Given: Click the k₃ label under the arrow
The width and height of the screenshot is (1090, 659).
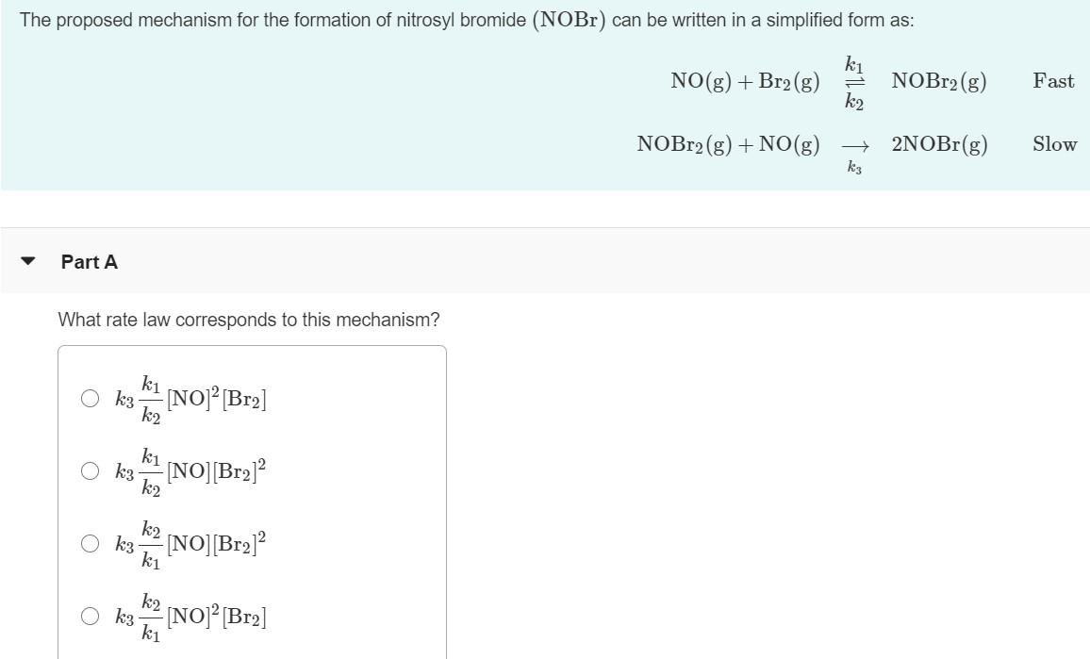Looking at the screenshot, I should [x=854, y=167].
